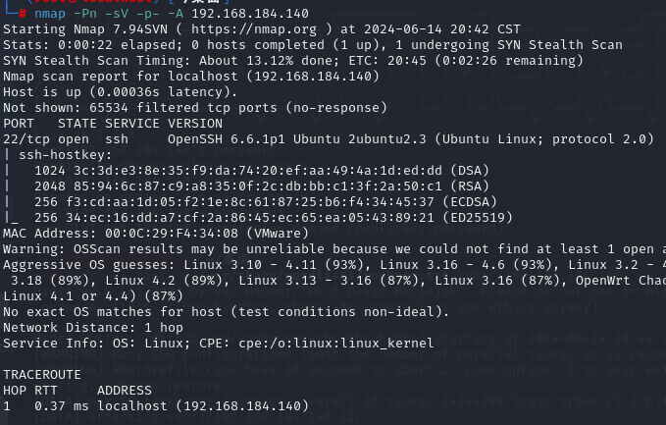Image resolution: width=666 pixels, height=425 pixels.
Task: Click the 0.37 ms traceroute RTT value
Action: click(x=62, y=406)
